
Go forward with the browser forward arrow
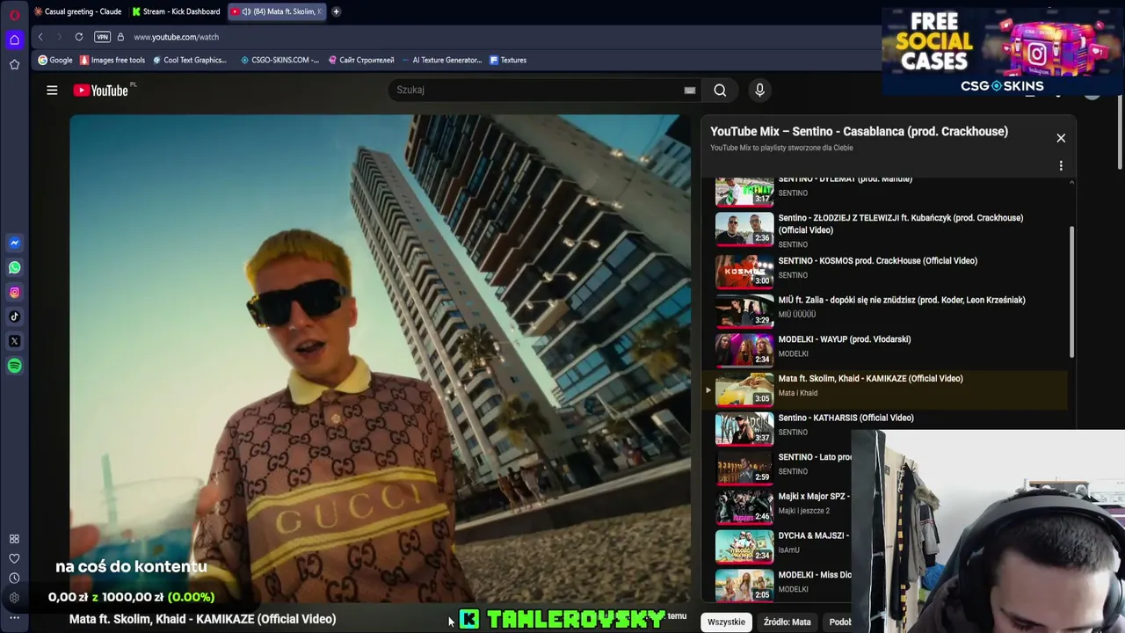[x=59, y=37]
